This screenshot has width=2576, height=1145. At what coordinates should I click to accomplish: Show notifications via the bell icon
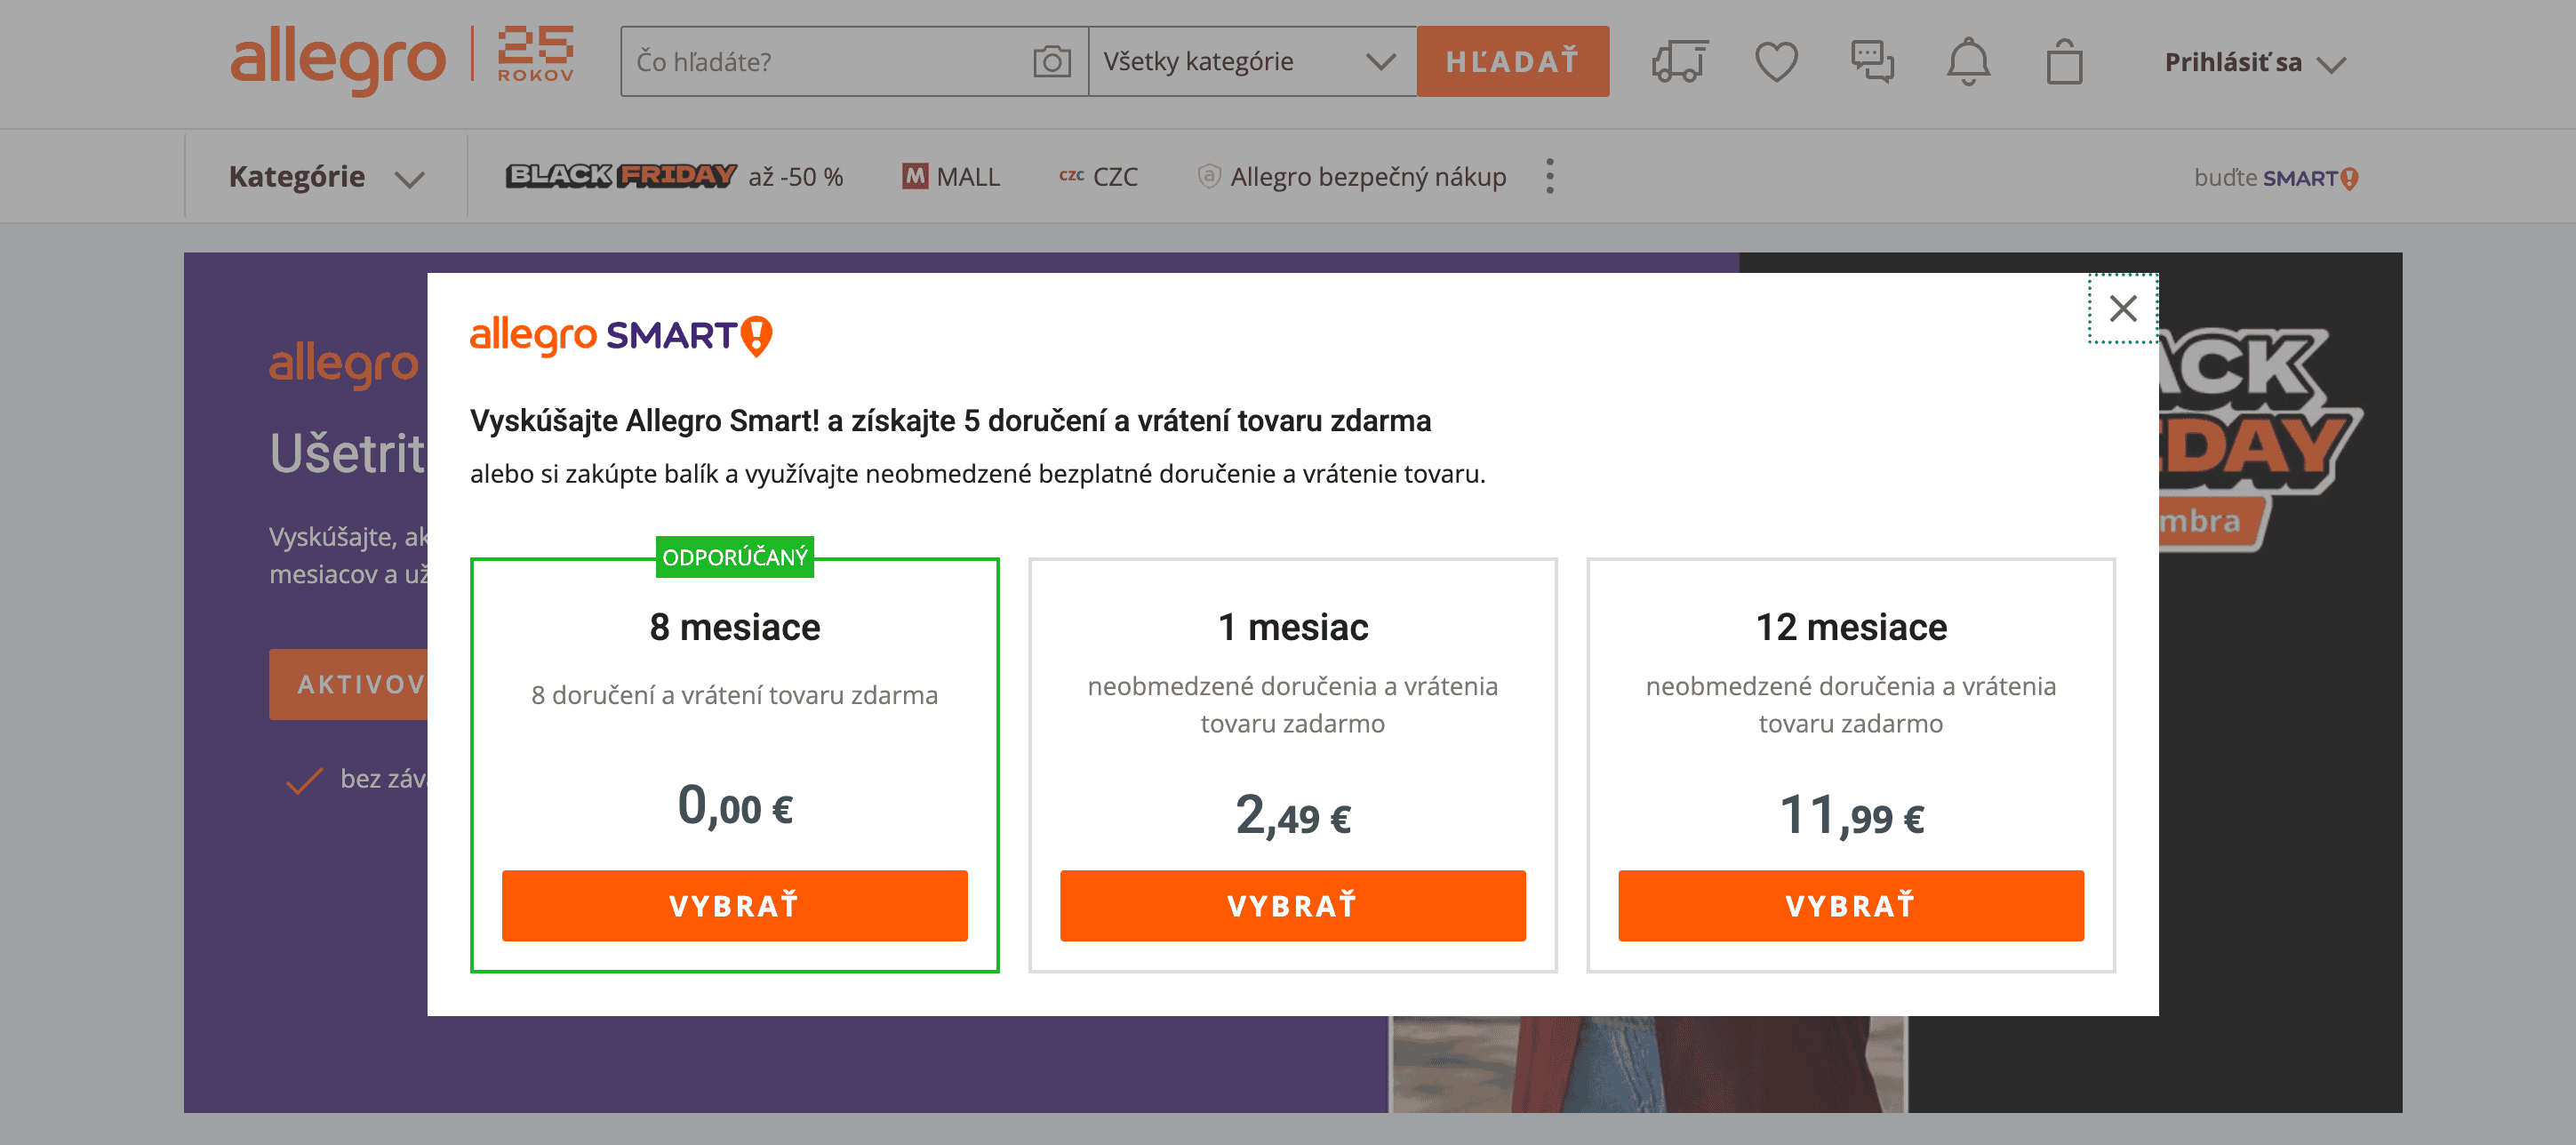tap(1968, 62)
